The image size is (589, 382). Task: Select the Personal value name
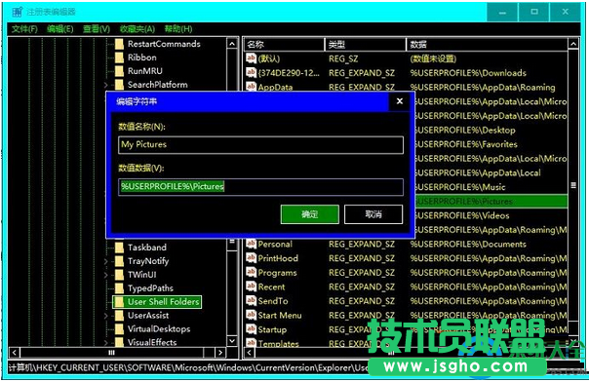coord(275,245)
